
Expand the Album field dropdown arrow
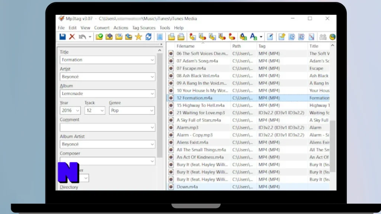click(x=152, y=94)
